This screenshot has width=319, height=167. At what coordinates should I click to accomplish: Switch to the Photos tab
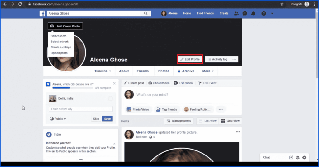point(164,71)
